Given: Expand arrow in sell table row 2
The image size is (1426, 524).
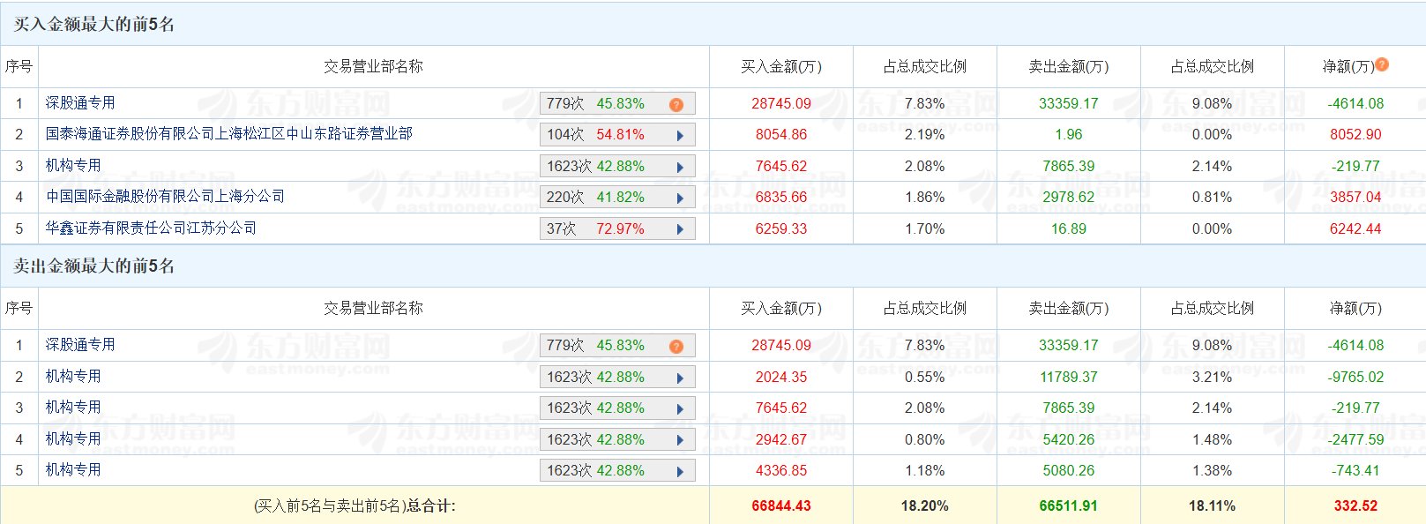Looking at the screenshot, I should click(680, 378).
